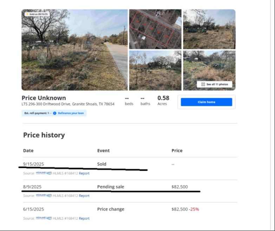Click the grid icon beside See all photos

203,84
